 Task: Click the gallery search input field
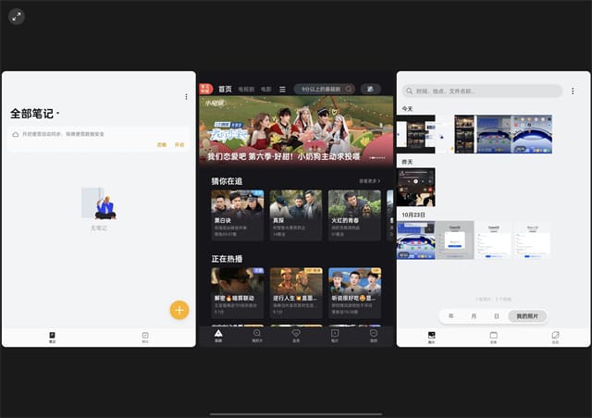(483, 91)
